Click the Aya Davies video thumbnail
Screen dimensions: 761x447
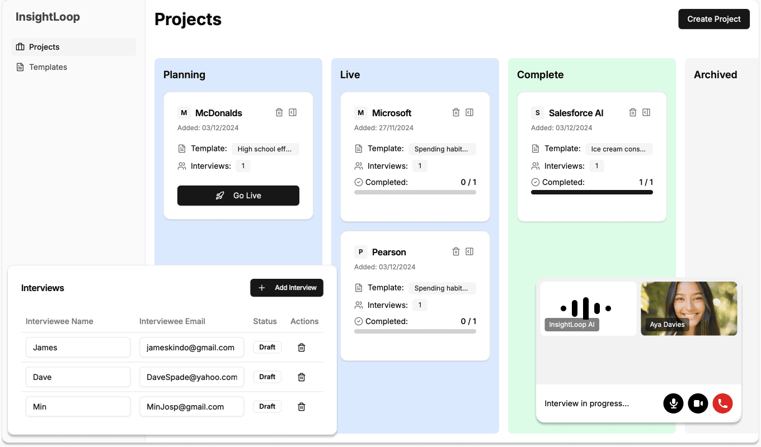(x=689, y=308)
